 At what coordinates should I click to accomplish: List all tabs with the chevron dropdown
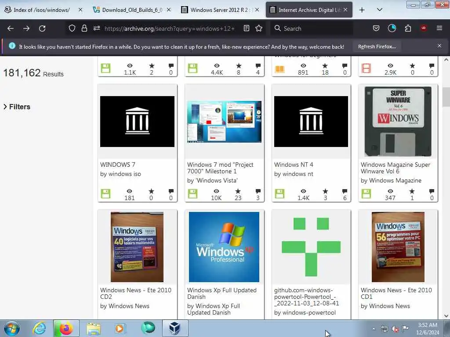[379, 10]
